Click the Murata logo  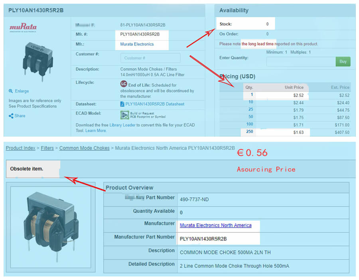(23, 27)
